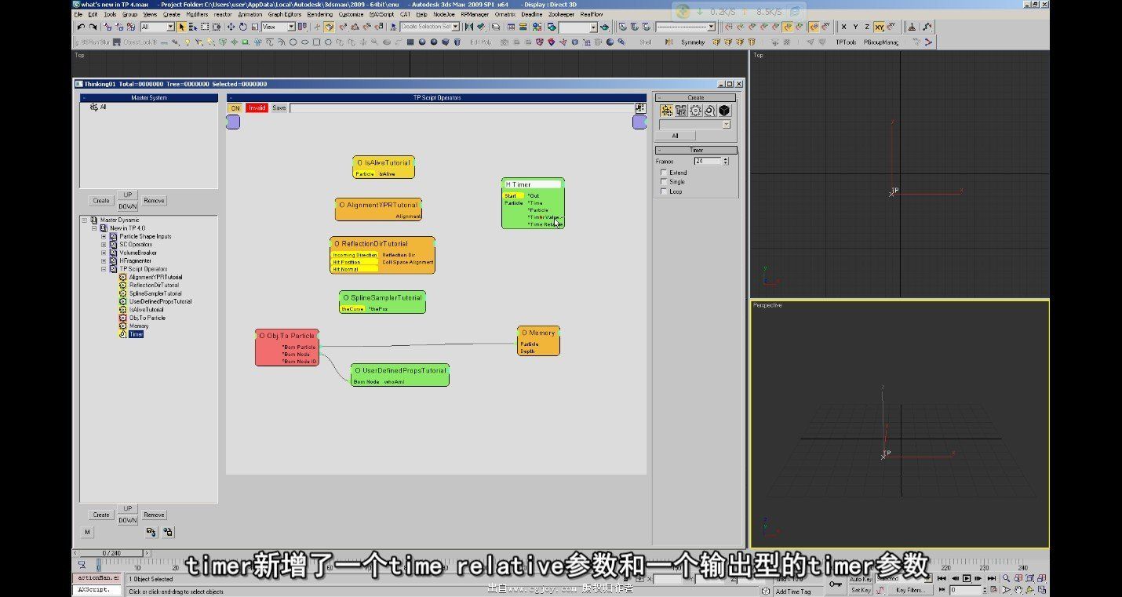This screenshot has width=1122, height=597.
Task: Toggle the ON button for DynamicSet
Action: (235, 107)
